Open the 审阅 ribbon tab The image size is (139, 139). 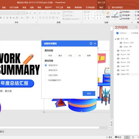pos(24,7)
